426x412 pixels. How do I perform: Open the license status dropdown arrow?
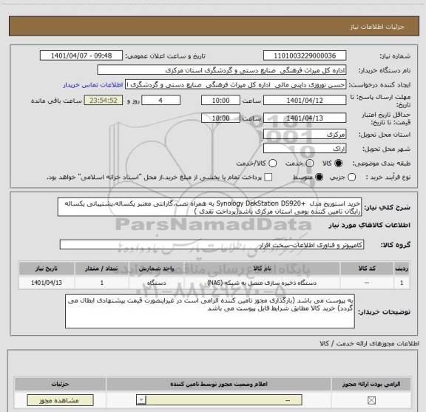point(141,400)
